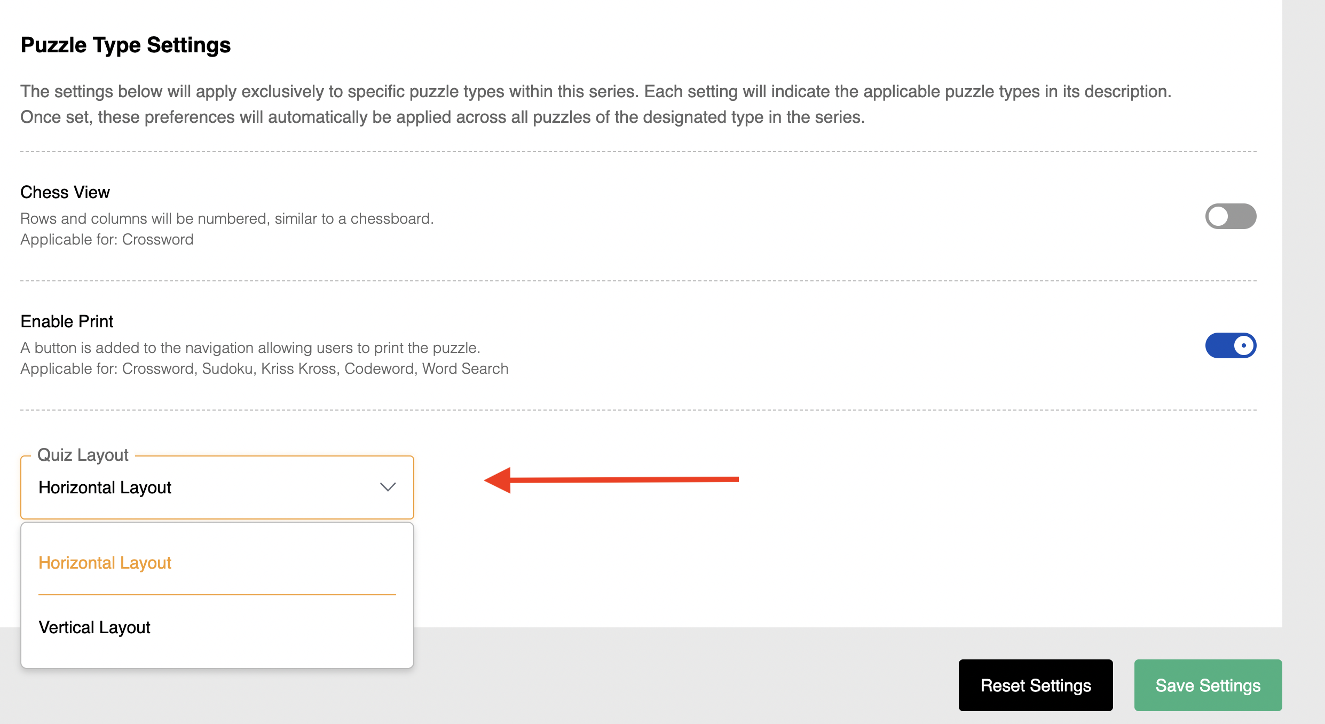
Task: Click the rows and columns numbered description
Action: click(x=227, y=218)
